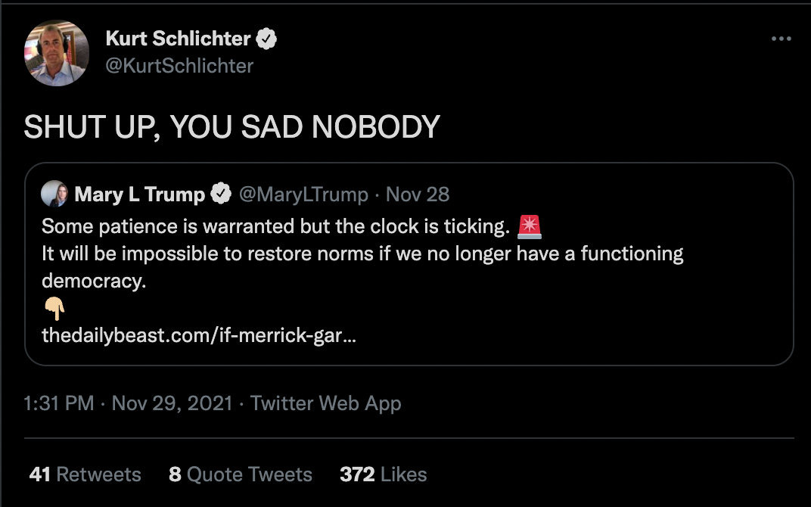The width and height of the screenshot is (811, 507).
Task: Select the @MaryLTrump handle
Action: point(303,194)
